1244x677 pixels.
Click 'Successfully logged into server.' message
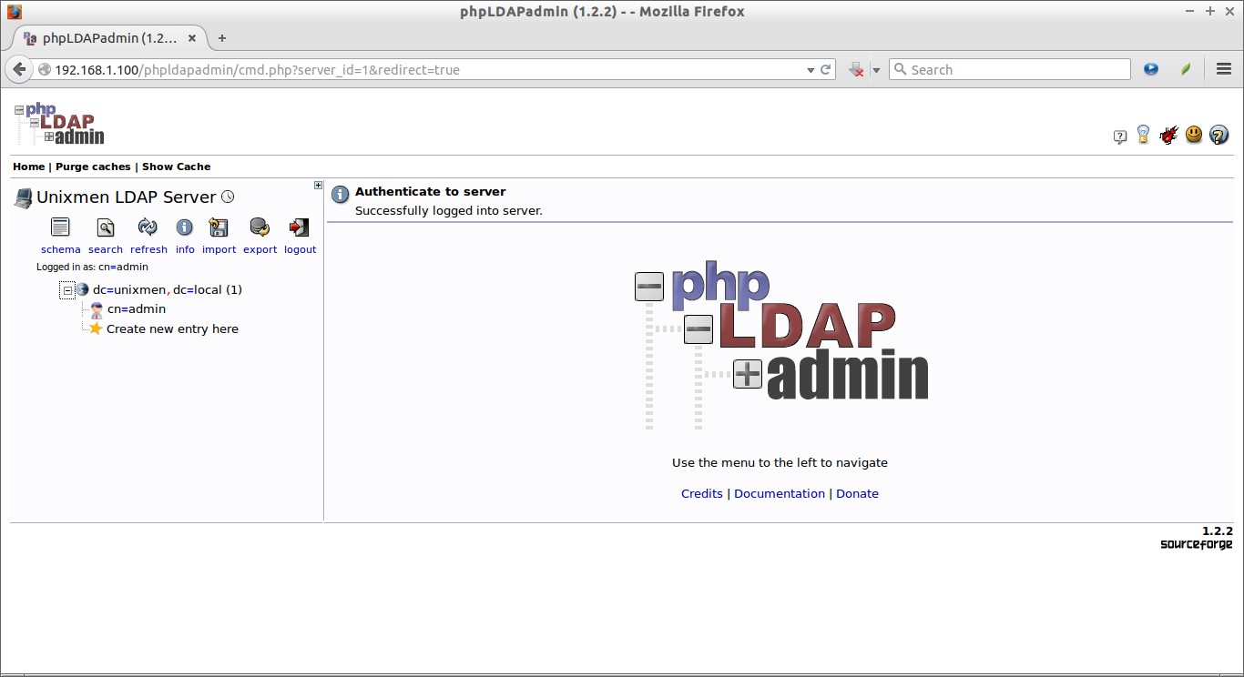coord(448,210)
